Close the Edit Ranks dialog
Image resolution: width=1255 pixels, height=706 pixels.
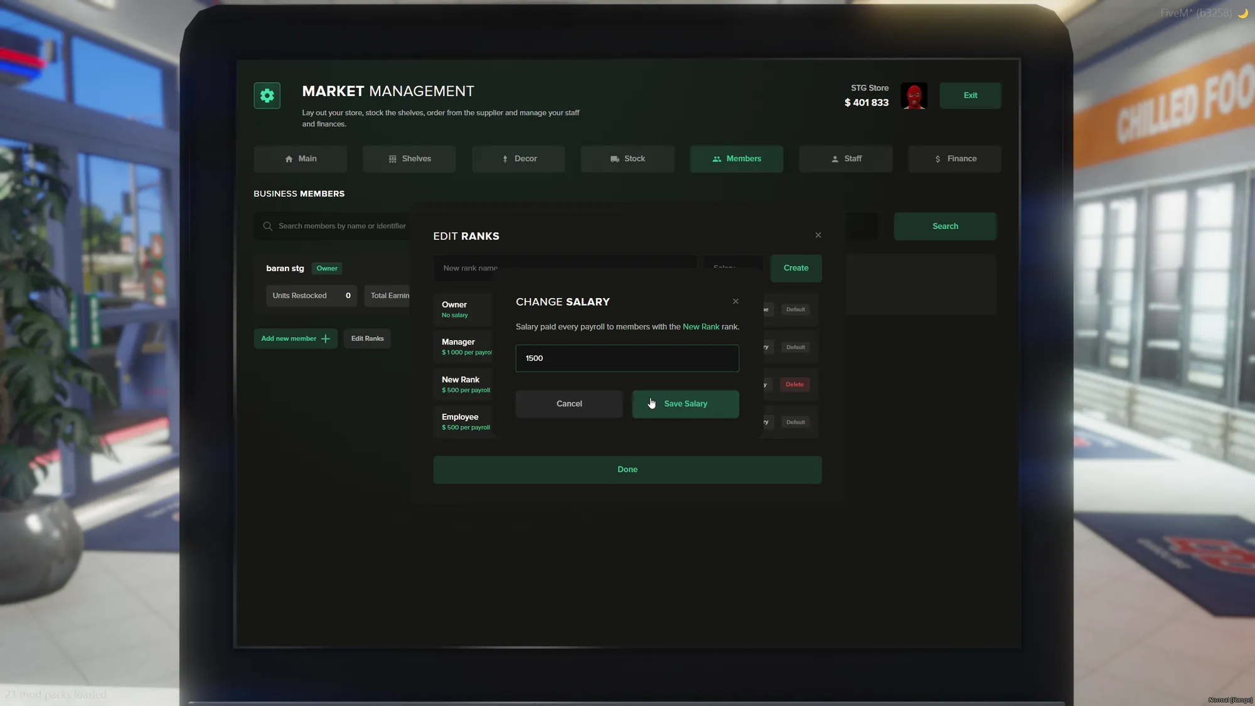(x=818, y=235)
